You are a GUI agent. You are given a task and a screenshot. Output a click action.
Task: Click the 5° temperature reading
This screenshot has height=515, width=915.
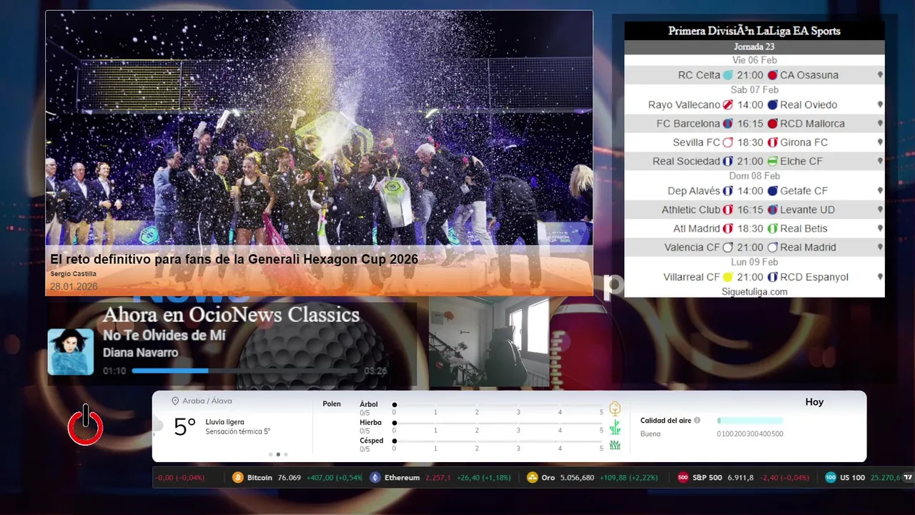click(184, 427)
